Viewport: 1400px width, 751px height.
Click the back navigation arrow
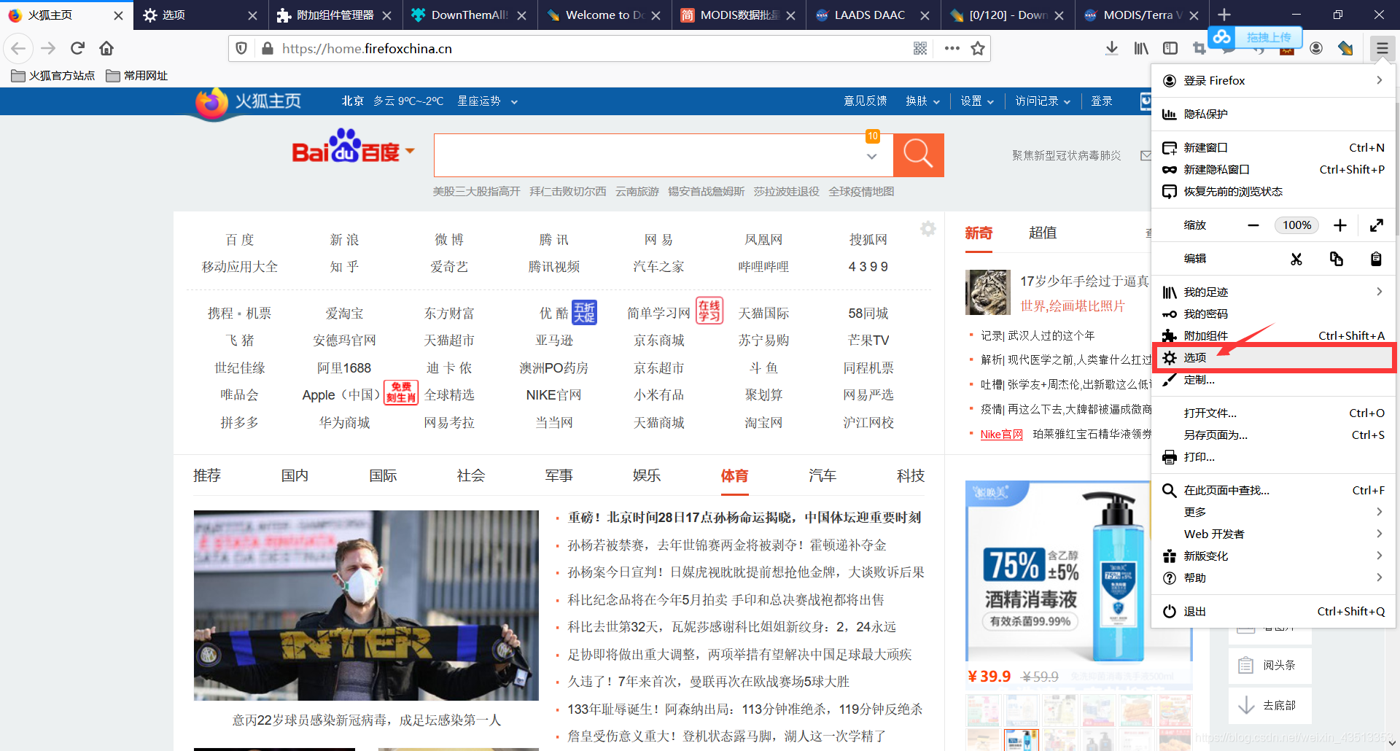(18, 48)
